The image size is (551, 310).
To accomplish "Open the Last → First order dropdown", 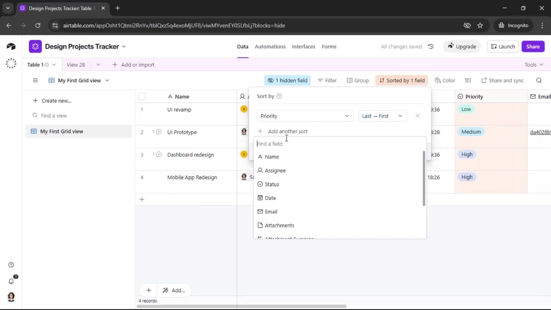I will coord(383,116).
